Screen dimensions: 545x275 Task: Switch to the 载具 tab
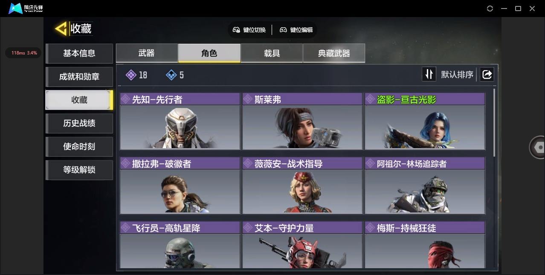pyautogui.click(x=272, y=53)
